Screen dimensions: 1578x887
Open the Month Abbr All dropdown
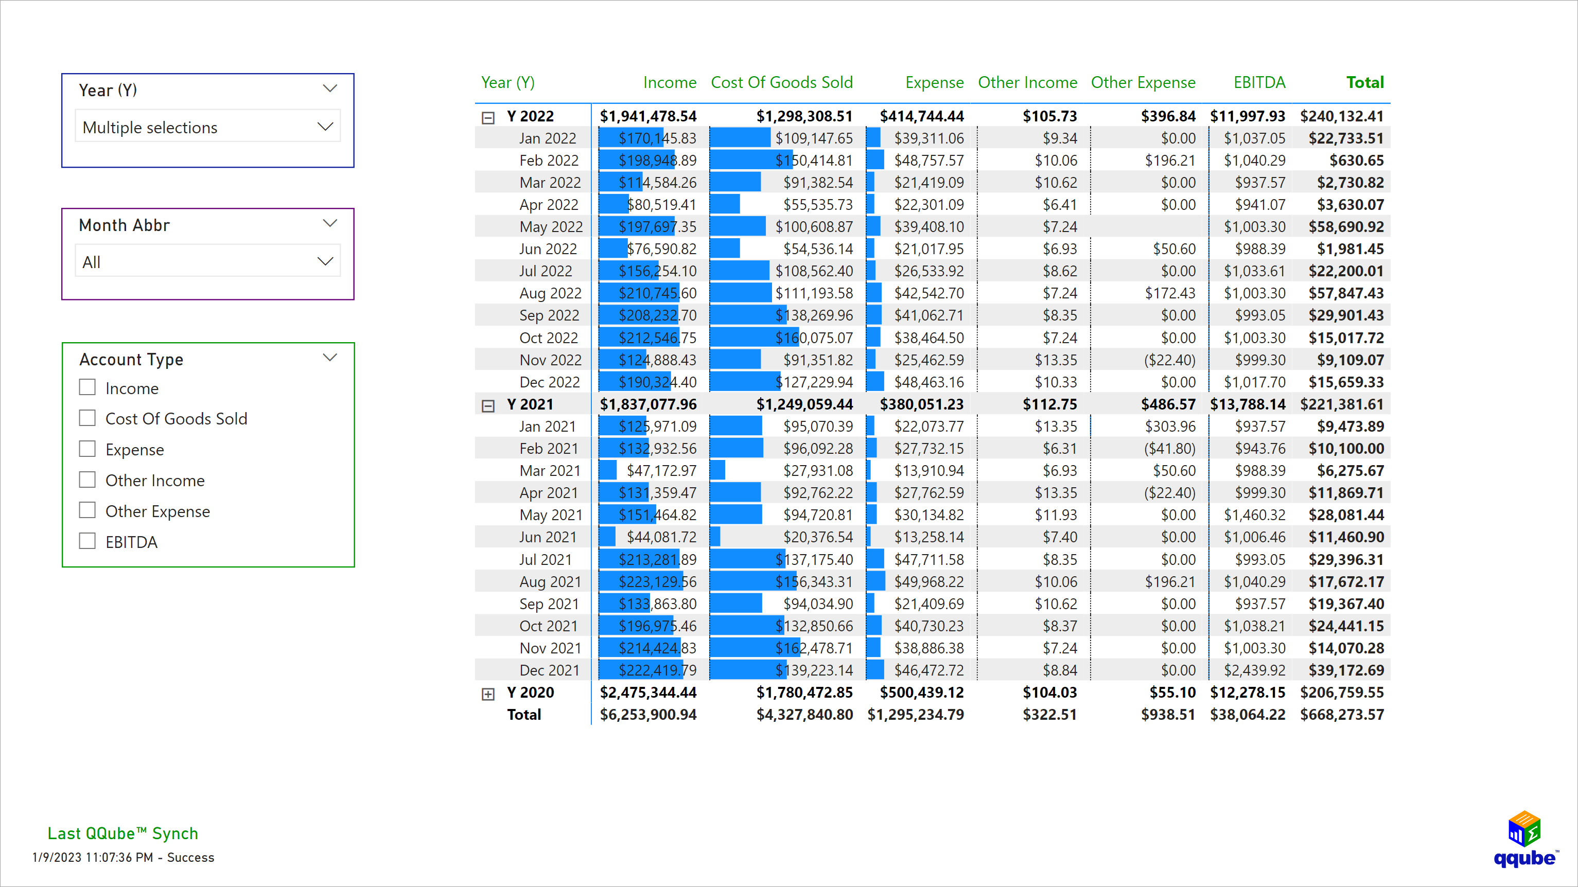click(207, 261)
